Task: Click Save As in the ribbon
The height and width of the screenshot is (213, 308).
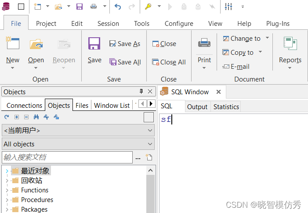Action: point(124,44)
